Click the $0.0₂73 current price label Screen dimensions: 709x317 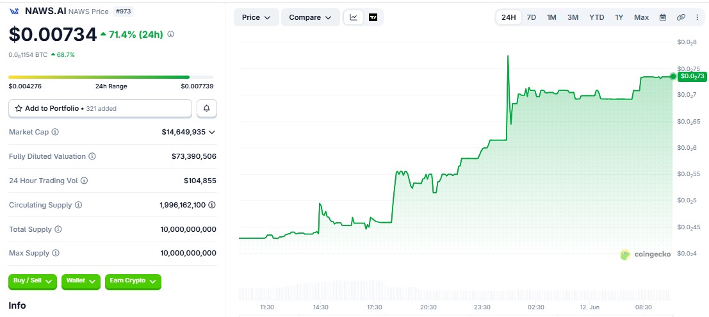tap(692, 76)
